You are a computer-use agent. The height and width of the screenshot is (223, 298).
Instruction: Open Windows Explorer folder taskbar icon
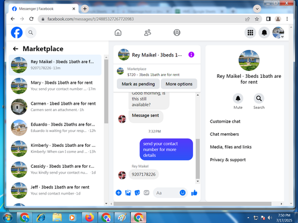click(x=57, y=218)
